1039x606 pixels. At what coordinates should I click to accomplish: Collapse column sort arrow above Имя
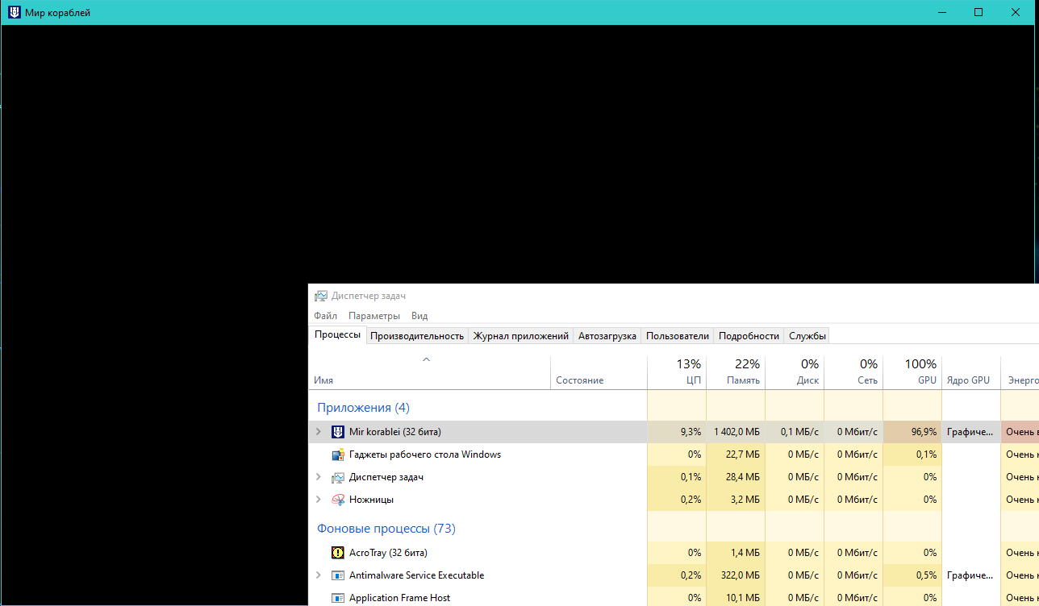427,359
